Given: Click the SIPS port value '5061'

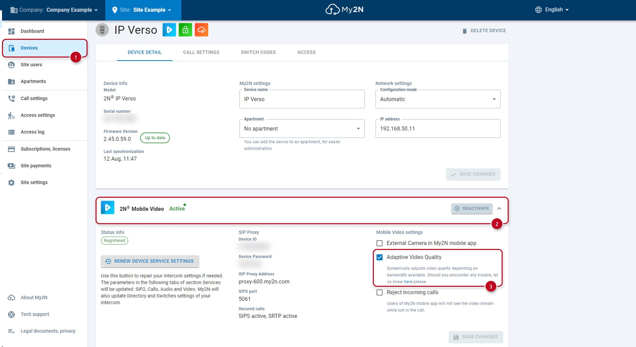Looking at the screenshot, I should point(244,299).
